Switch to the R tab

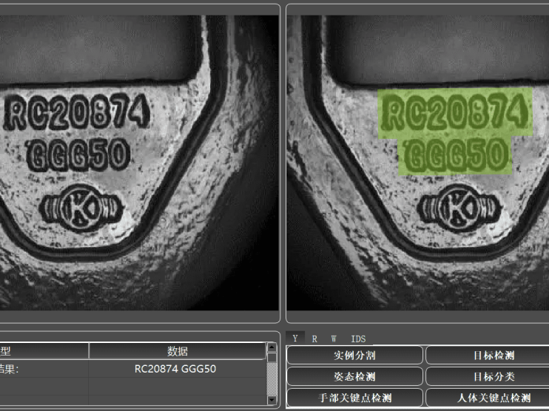point(314,339)
